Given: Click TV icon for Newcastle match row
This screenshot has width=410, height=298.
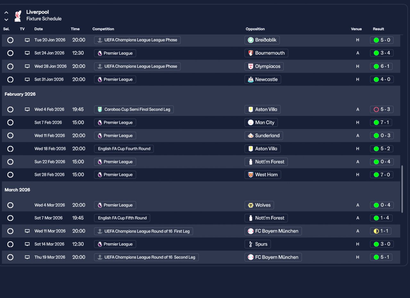Looking at the screenshot, I should [x=27, y=79].
